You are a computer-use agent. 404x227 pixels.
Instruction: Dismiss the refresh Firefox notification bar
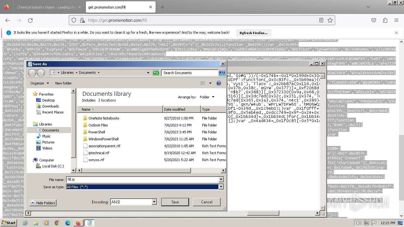(x=396, y=32)
